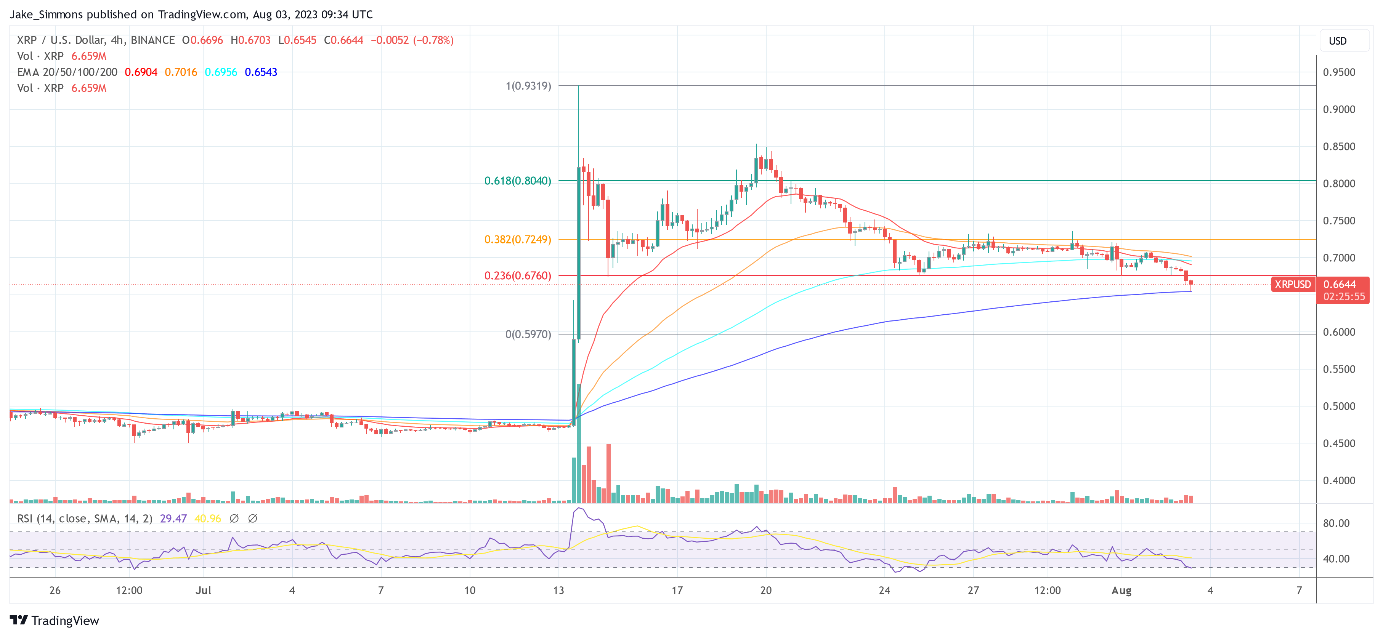Click the EMA 200 value 0.6543

click(261, 72)
